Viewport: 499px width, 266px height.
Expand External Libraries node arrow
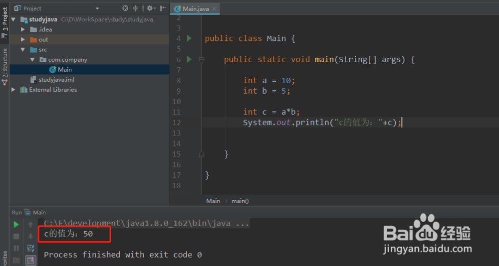click(13, 90)
